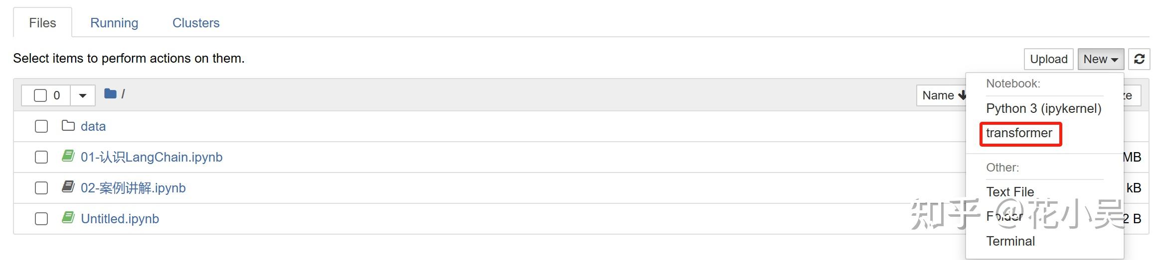Click the green notebook icon for 01-认识LangChain.ipynb
The width and height of the screenshot is (1155, 260).
(68, 156)
